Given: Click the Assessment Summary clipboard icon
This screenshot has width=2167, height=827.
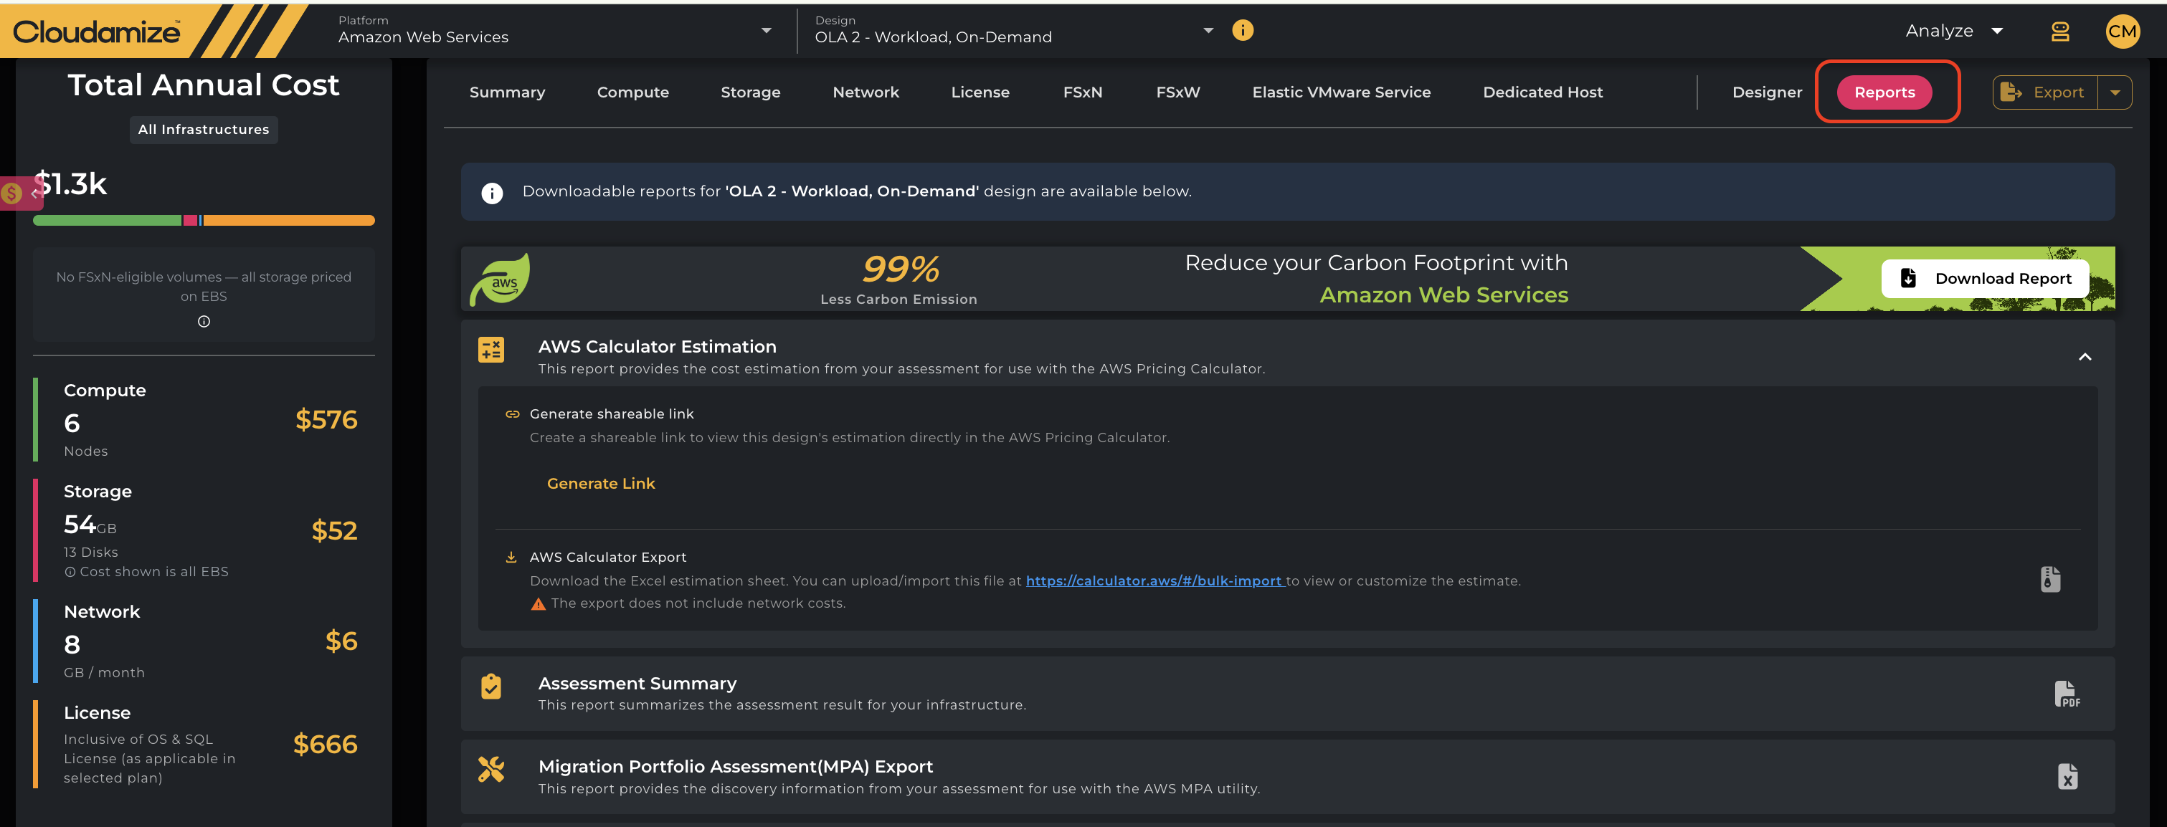Looking at the screenshot, I should pyautogui.click(x=491, y=687).
